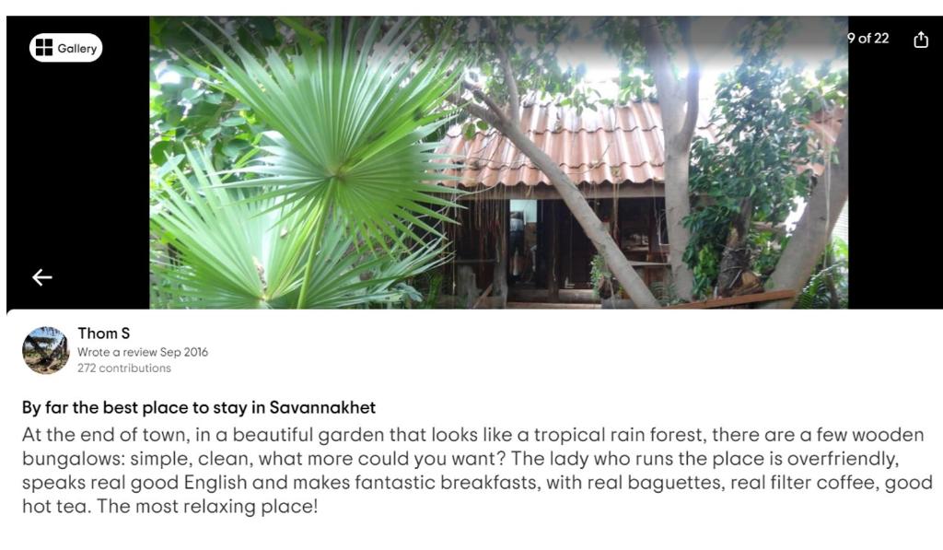Tap the share icon at top right
Screen dimensions: 943x550
tap(921, 40)
